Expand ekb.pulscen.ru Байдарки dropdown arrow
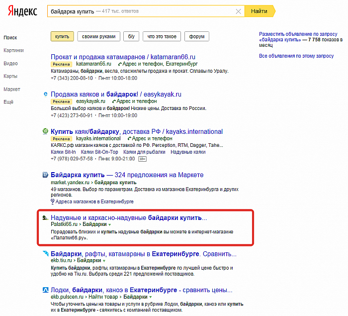 point(151,297)
